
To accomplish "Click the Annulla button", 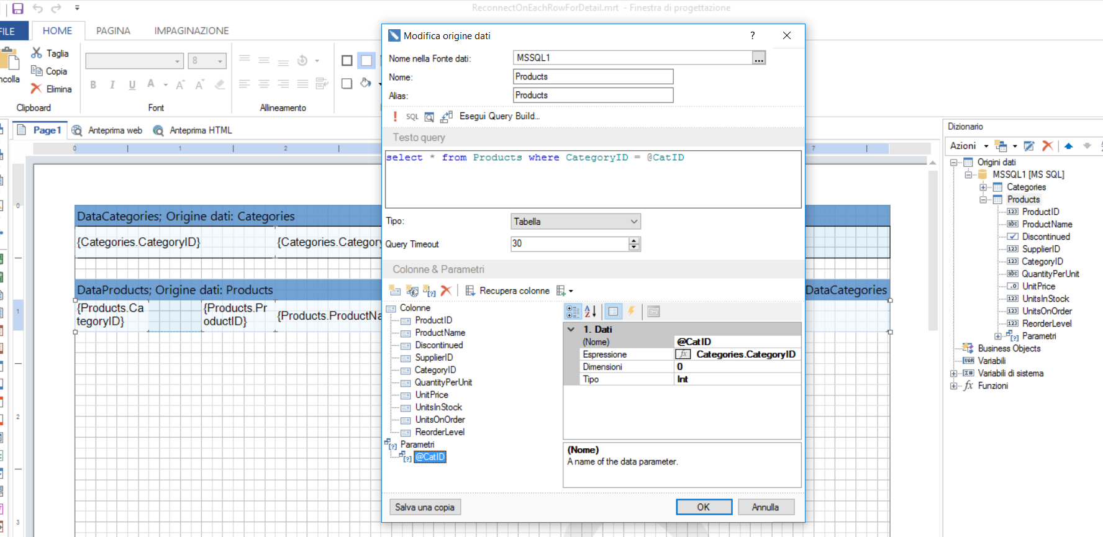I will 765,507.
